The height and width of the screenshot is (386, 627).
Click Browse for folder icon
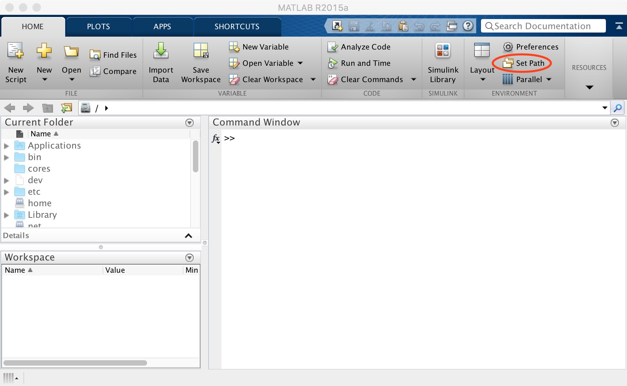pyautogui.click(x=67, y=108)
